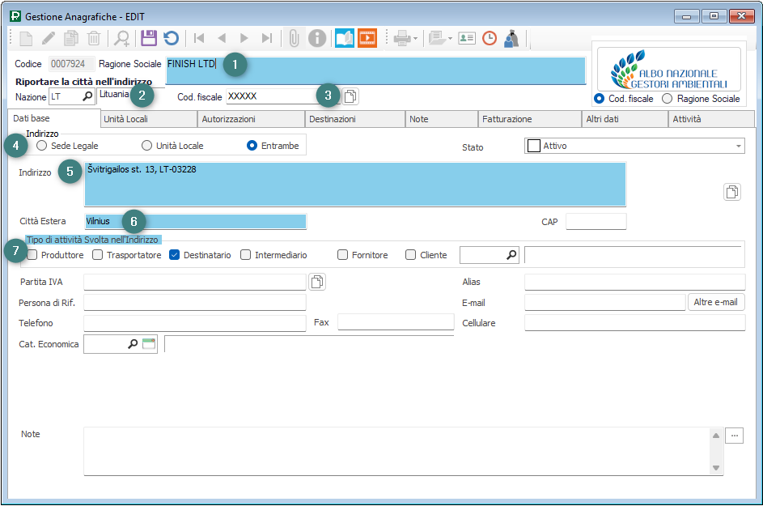Open the printer dropdown arrow in toolbar

416,38
